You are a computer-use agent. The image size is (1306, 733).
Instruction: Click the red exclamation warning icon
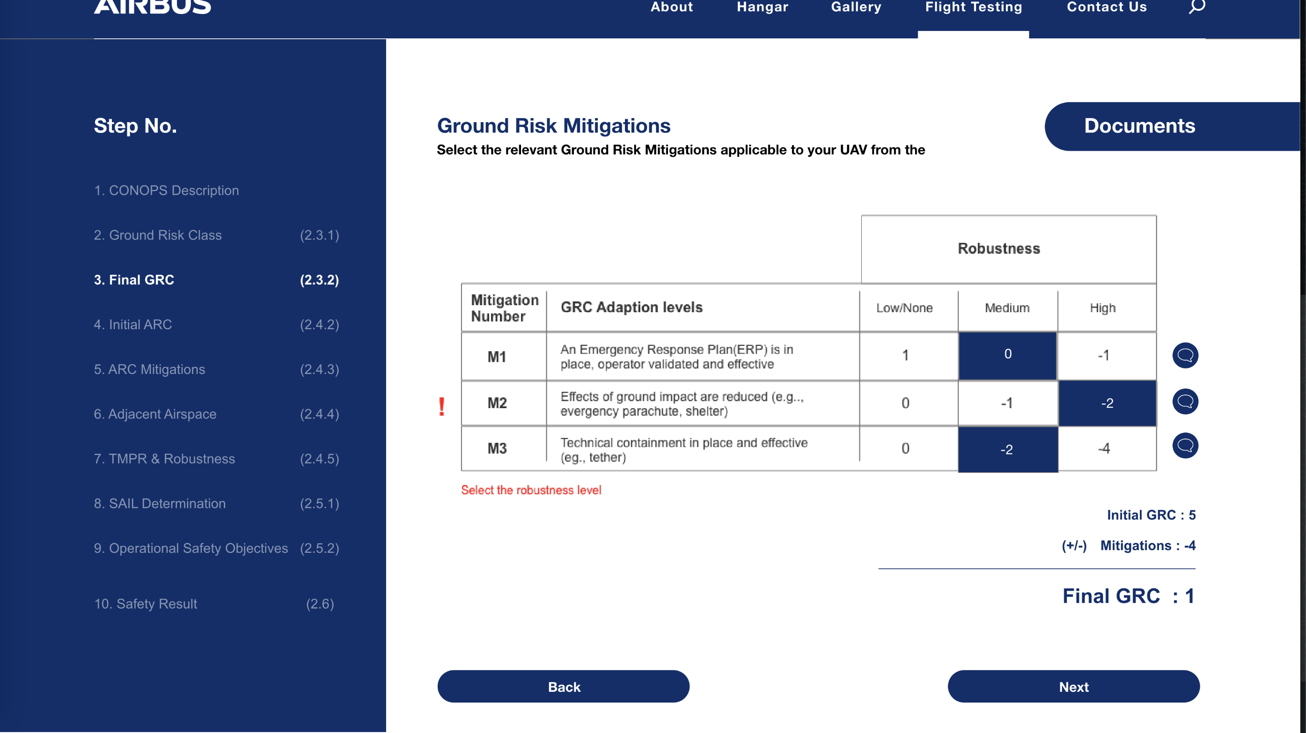(441, 407)
